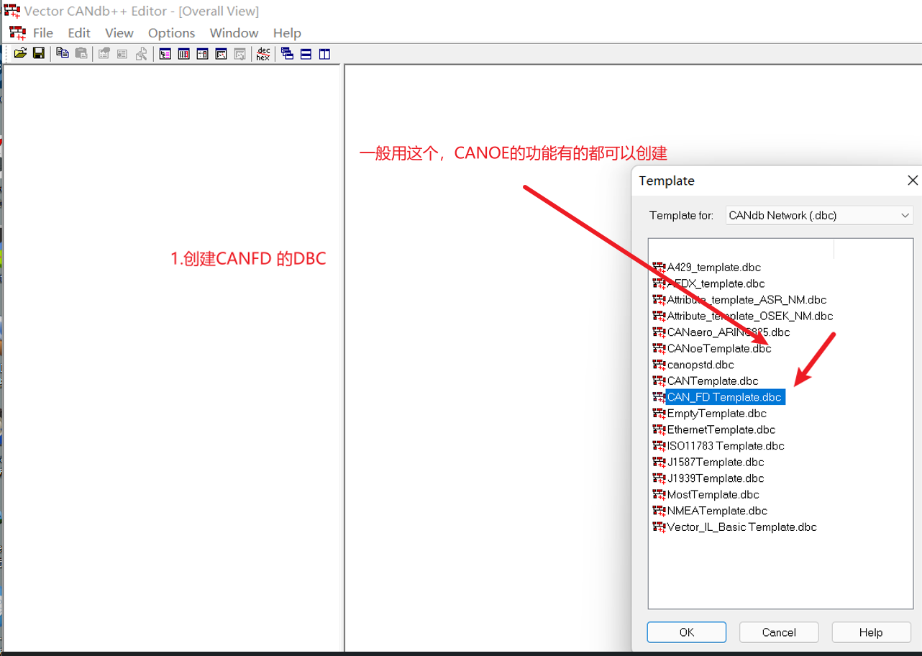This screenshot has height=656, width=922.
Task: Copy the selected object
Action: [x=61, y=53]
